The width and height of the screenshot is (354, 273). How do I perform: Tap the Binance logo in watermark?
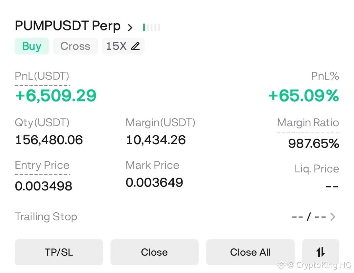click(281, 265)
